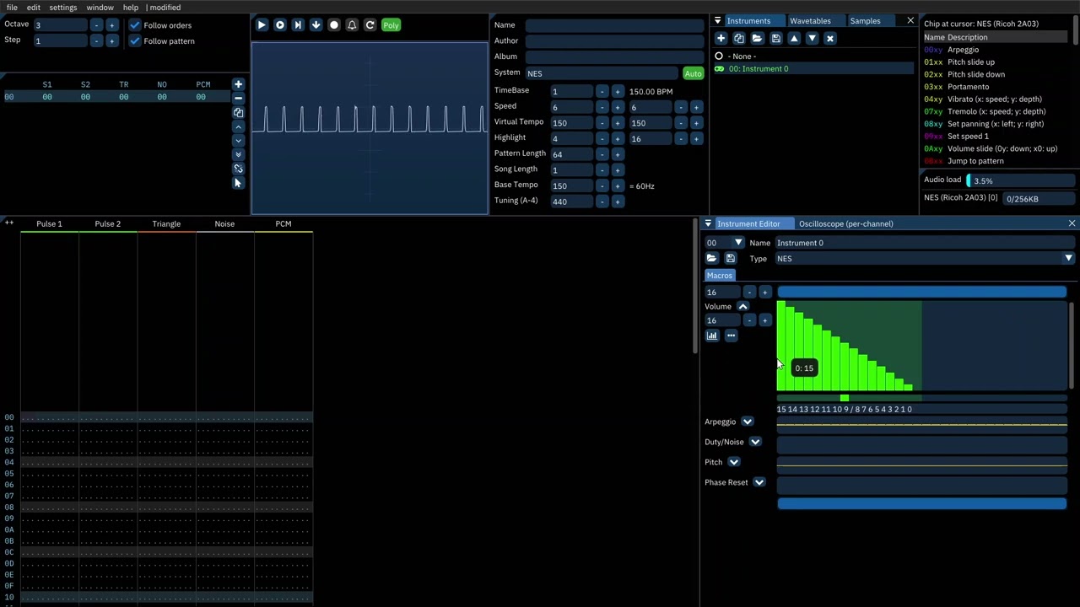Delete the instrument with the X icon

pos(830,39)
